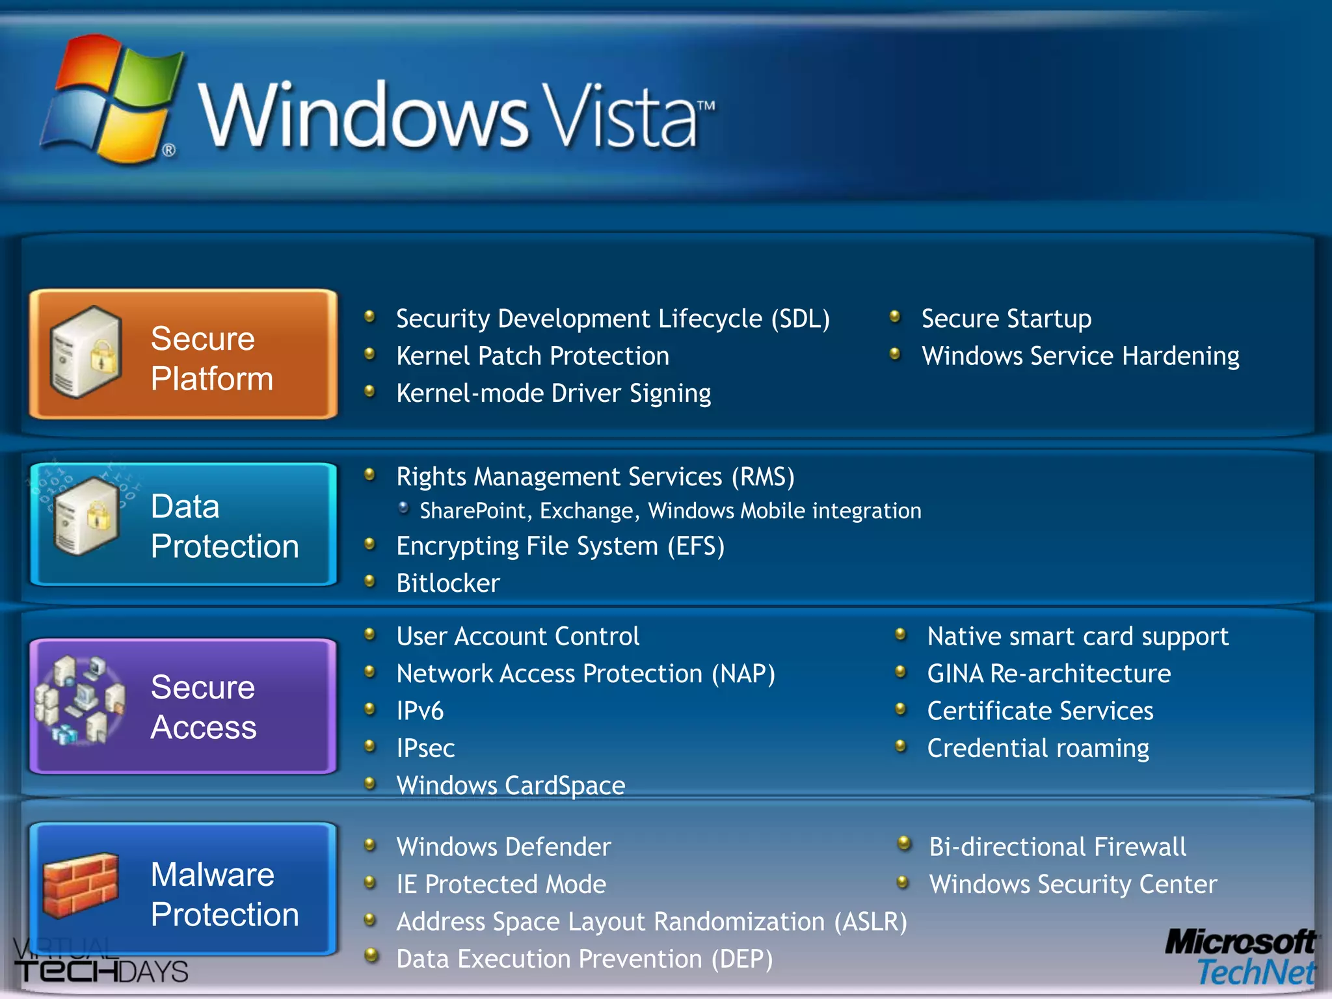Click Native smart card support text
Screen dimensions: 1332x999
[x=1078, y=637]
